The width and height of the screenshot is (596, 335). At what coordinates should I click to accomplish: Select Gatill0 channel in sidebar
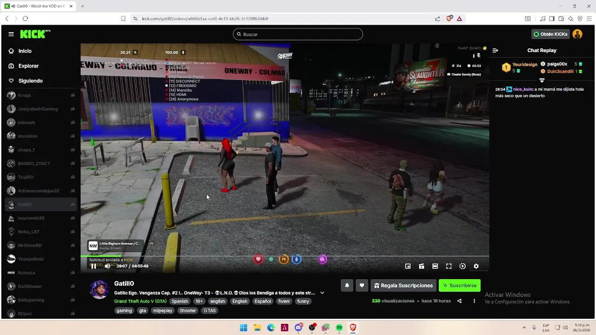point(41,204)
